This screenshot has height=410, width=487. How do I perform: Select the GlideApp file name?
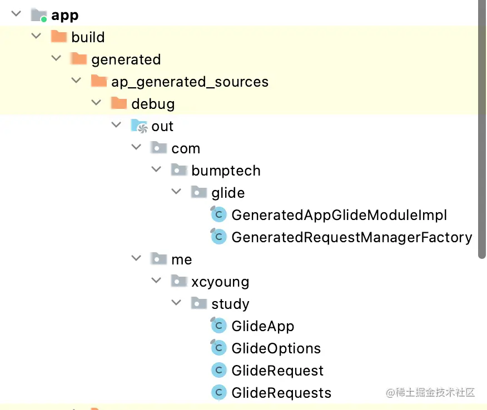click(263, 327)
